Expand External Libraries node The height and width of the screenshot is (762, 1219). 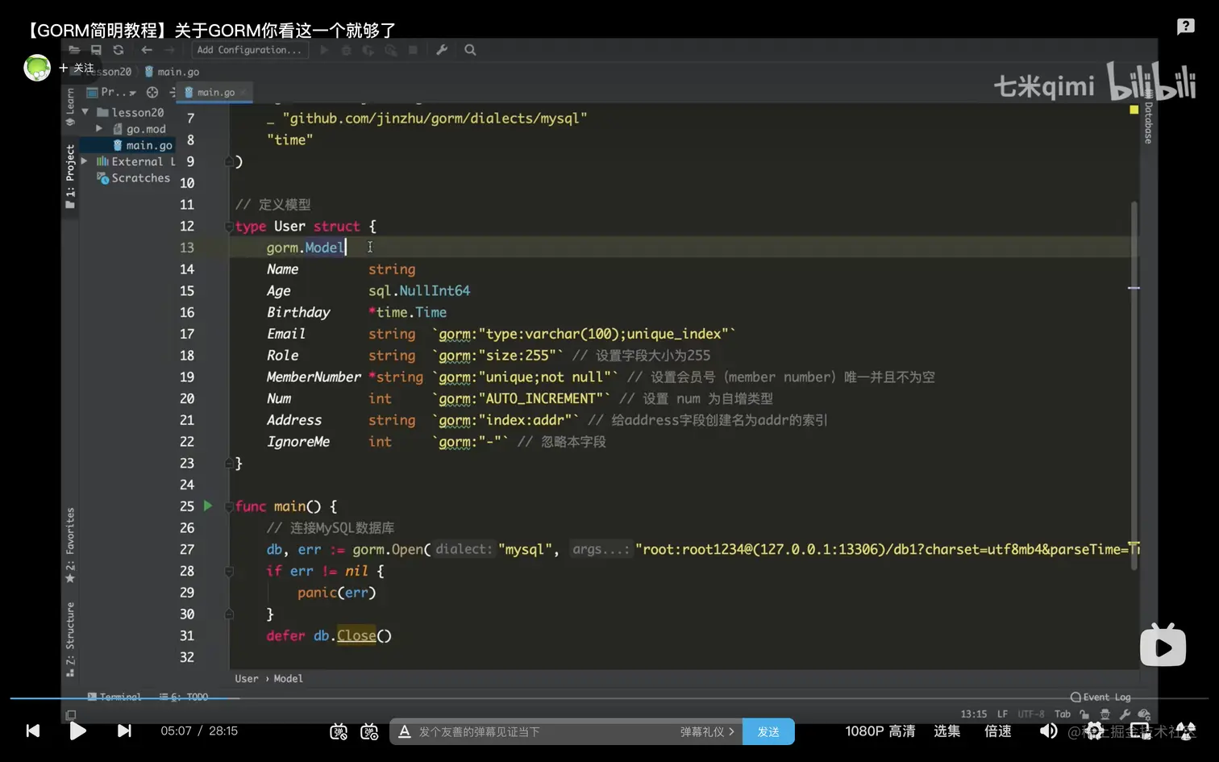[x=85, y=161]
